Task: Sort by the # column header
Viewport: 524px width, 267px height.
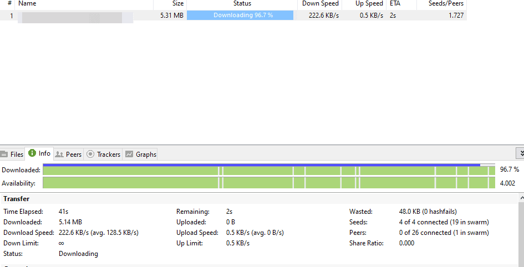Action: [x=7, y=4]
